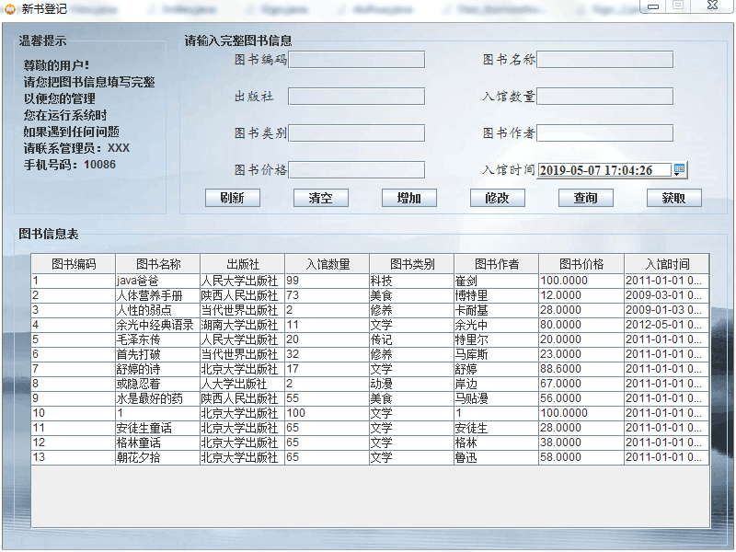Image resolution: width=736 pixels, height=552 pixels.
Task: Click author cell 马贴漫
Action: 496,398
